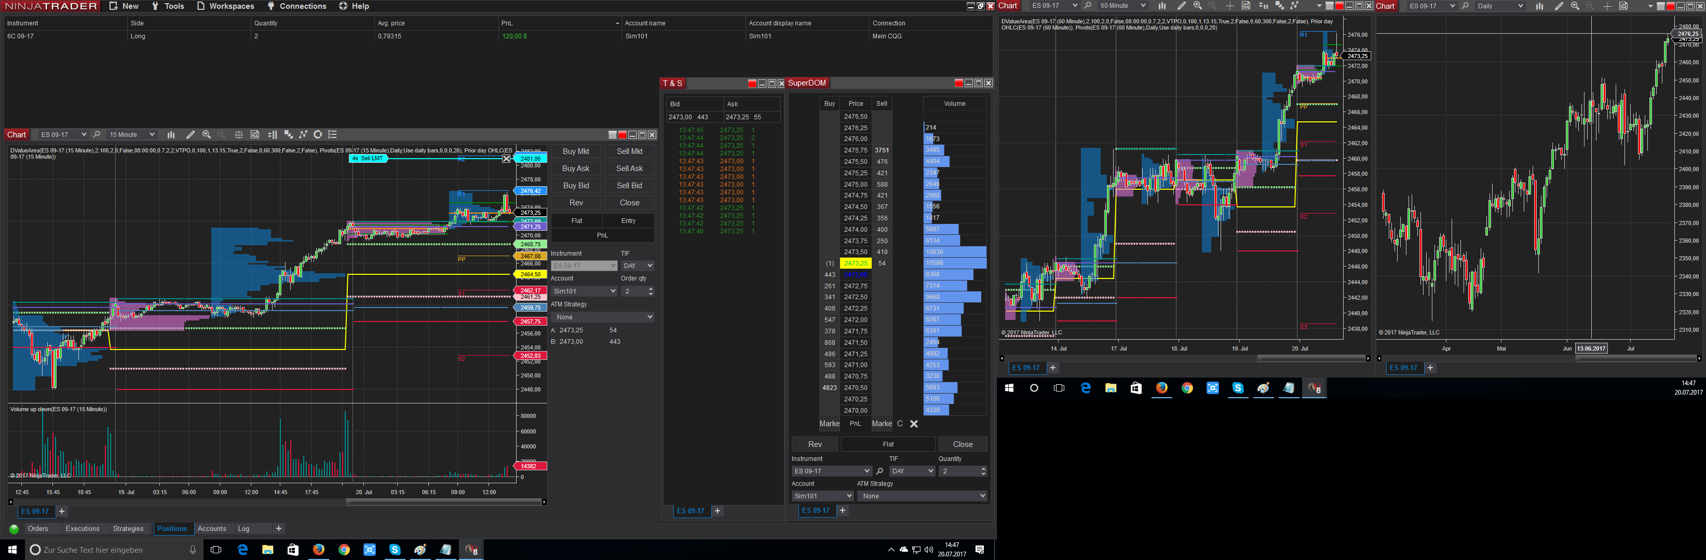Click Sell Bid in Chart Trader
This screenshot has height=560, width=1706.
pyautogui.click(x=630, y=186)
